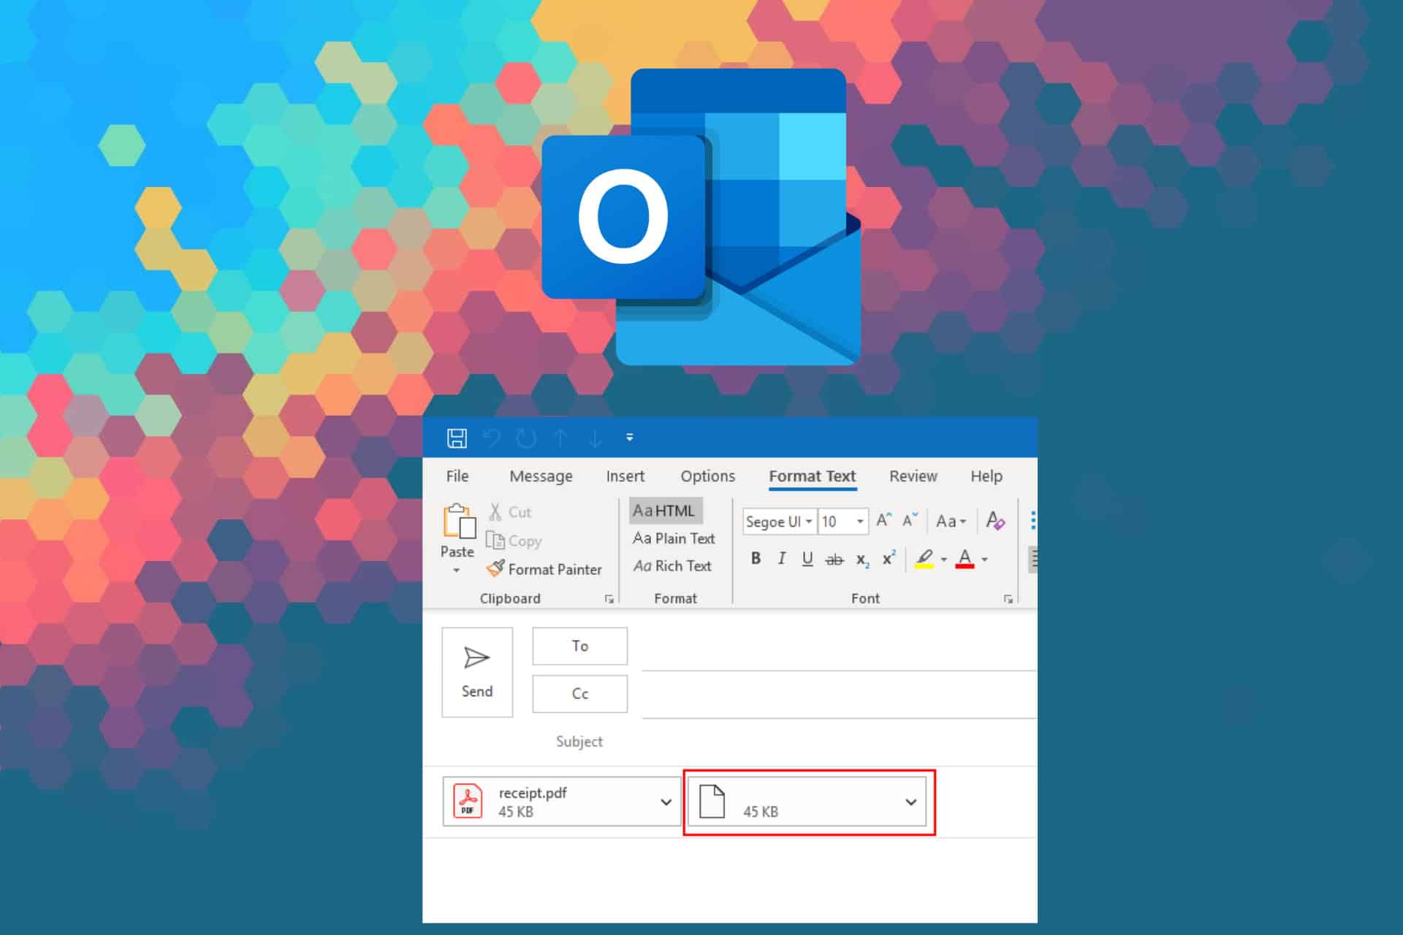Click the Paste clipboard icon
This screenshot has height=935, width=1403.
click(458, 522)
